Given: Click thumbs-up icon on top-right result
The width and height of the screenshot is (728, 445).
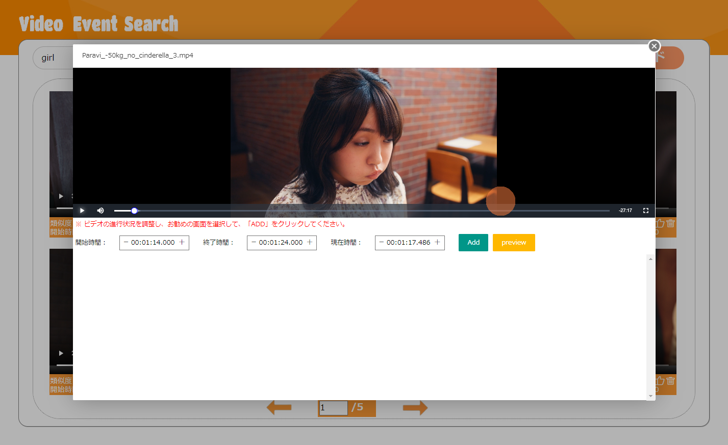Looking at the screenshot, I should tap(660, 223).
